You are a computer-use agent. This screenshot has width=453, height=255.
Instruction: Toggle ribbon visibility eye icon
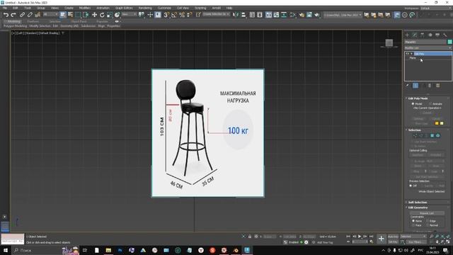click(117, 21)
